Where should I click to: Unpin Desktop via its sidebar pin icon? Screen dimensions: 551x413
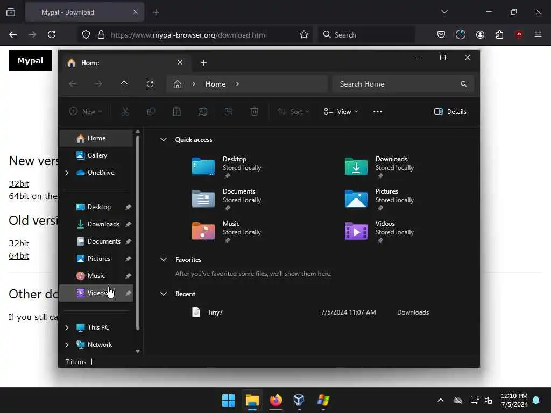coord(128,207)
